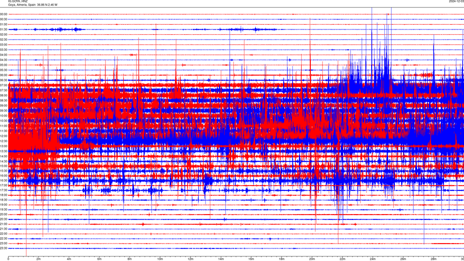Click the 05:30 time row label
This screenshot has width=464, height=261.
point(4,70)
